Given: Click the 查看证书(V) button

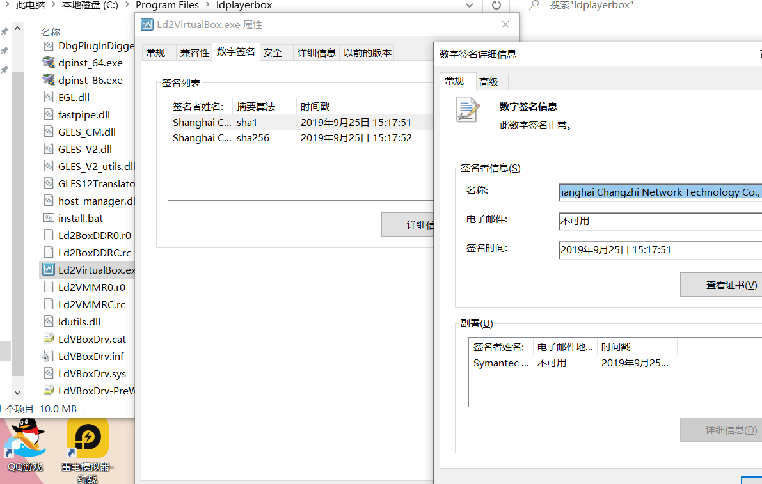Looking at the screenshot, I should [721, 285].
